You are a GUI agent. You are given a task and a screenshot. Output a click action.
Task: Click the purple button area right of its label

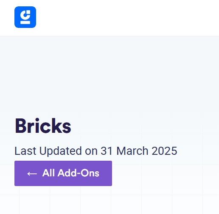tap(106, 173)
